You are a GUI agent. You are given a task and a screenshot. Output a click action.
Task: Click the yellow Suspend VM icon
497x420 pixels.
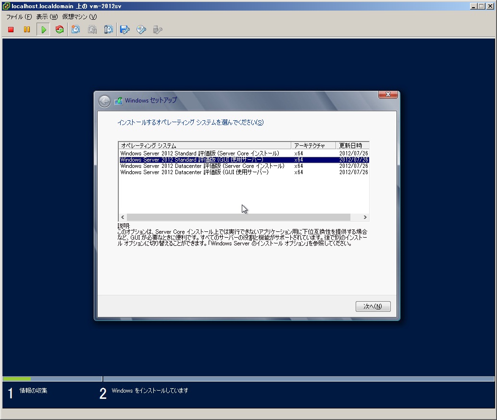click(x=27, y=29)
